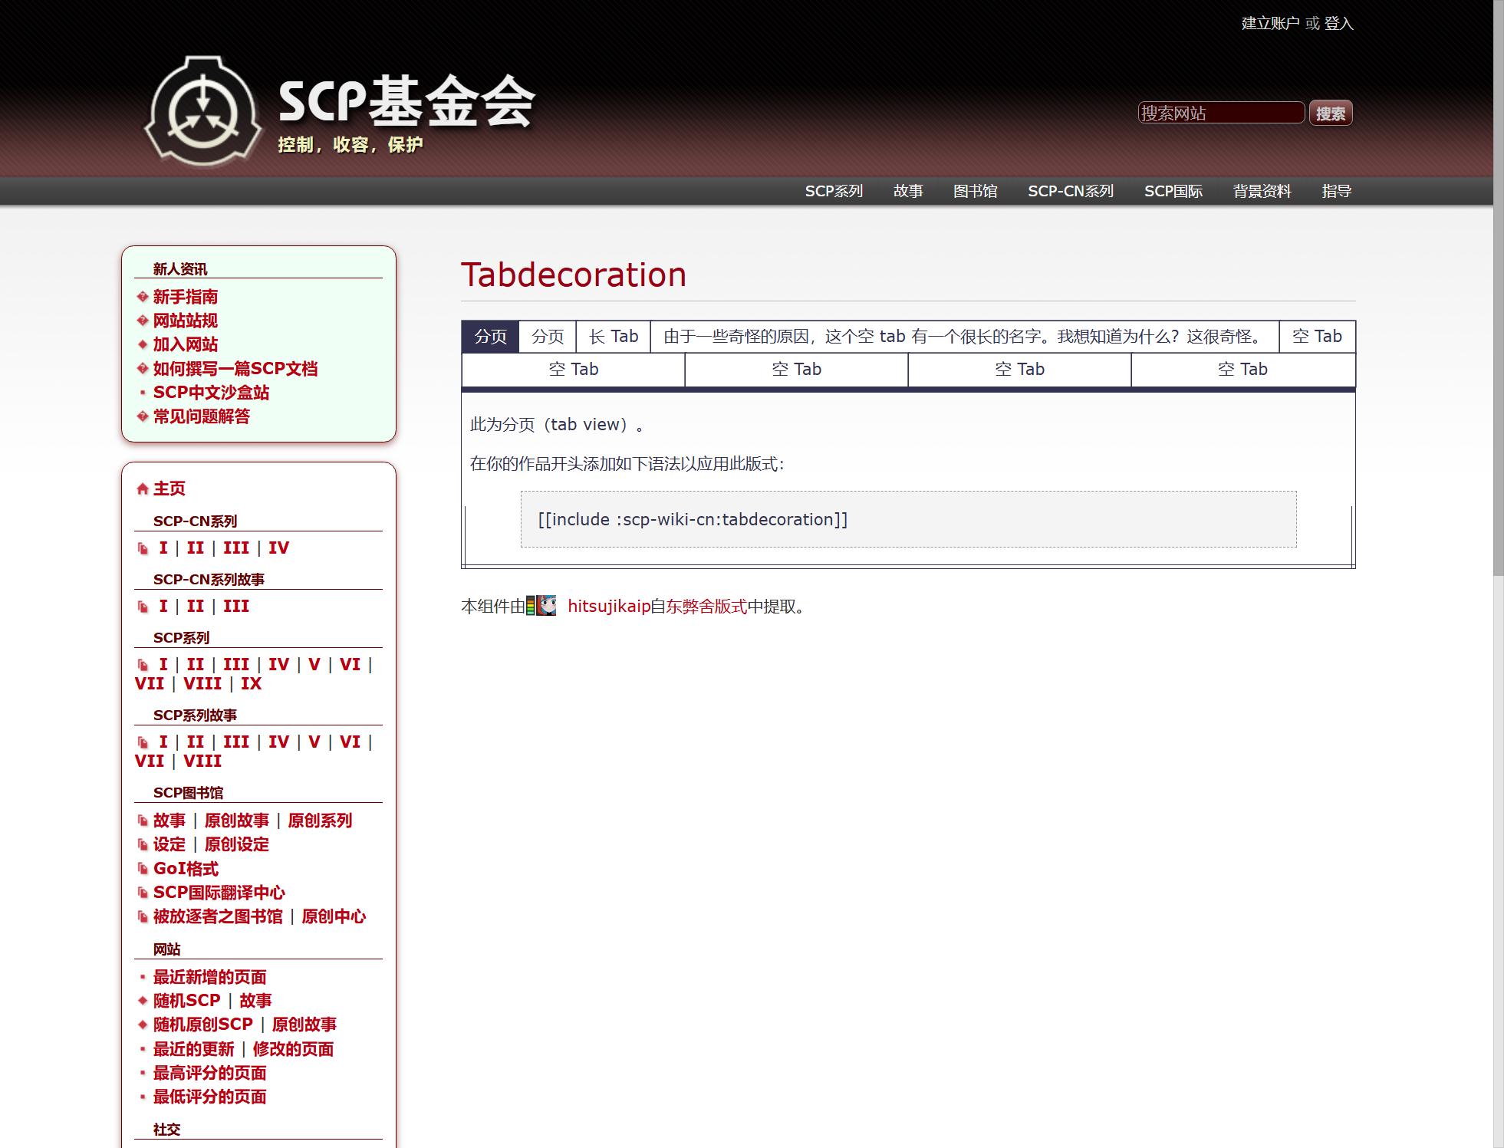Click the home icon beside 主页
The image size is (1504, 1148).
pos(142,489)
